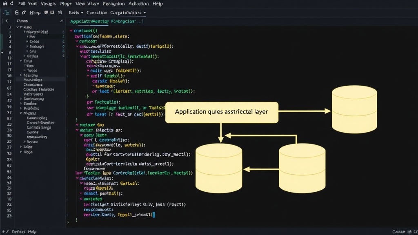
Task: Fold the code block at the maiaze 6as line
Action: 77,125
